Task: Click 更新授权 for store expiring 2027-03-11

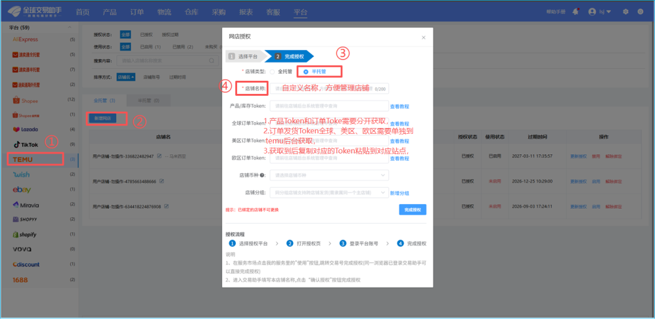Action: click(579, 156)
